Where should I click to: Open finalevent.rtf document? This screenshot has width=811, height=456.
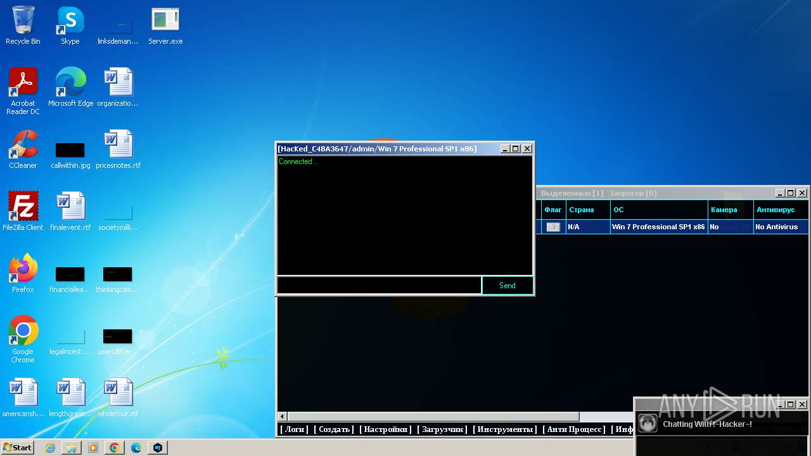(70, 212)
